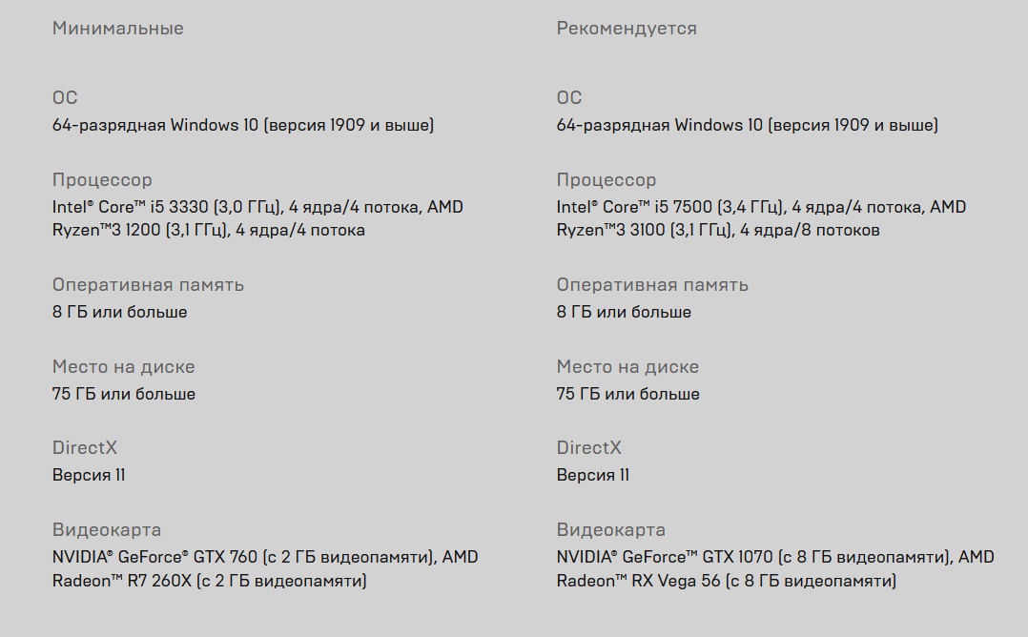Screen dimensions: 1028x637
Task: Click the Ryzen 3 1200 processor line
Action: pos(209,230)
